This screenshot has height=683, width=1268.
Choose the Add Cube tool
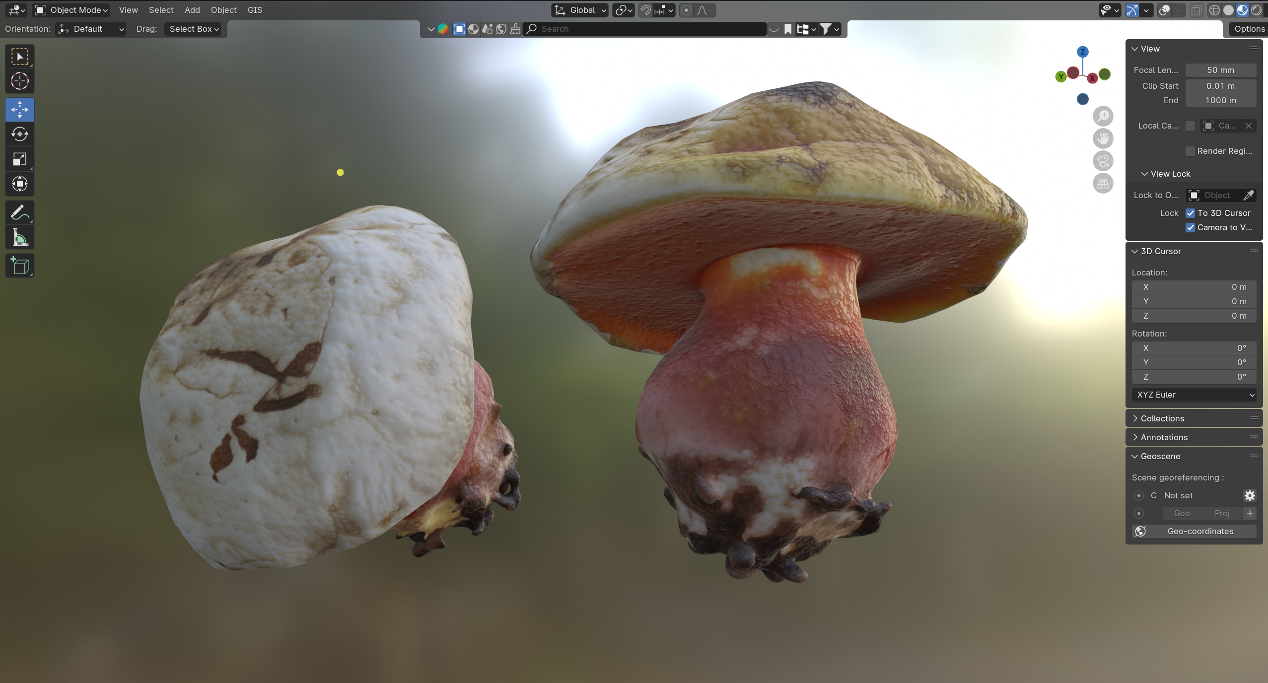click(19, 266)
